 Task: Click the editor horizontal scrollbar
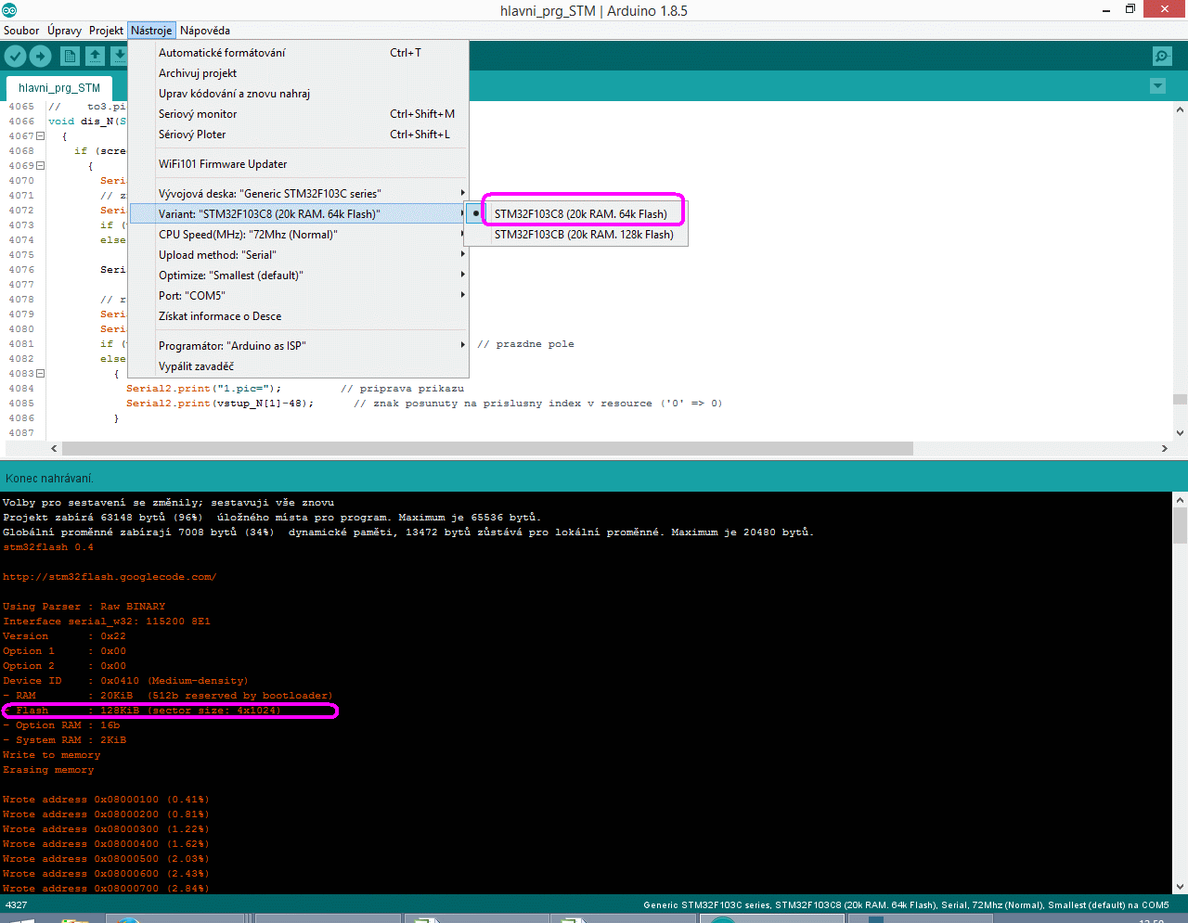click(483, 448)
